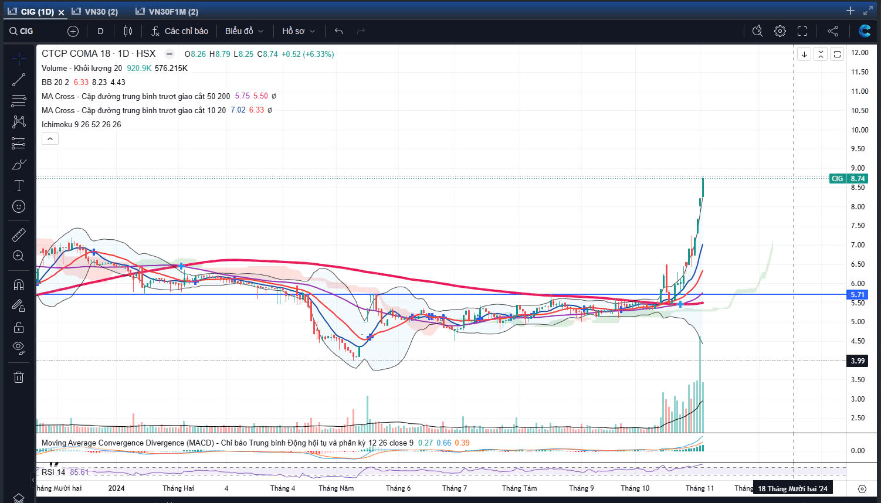Screen dimensions: 881x503
Task: Select the BB 20 2 indicator legend
Action: (55, 82)
